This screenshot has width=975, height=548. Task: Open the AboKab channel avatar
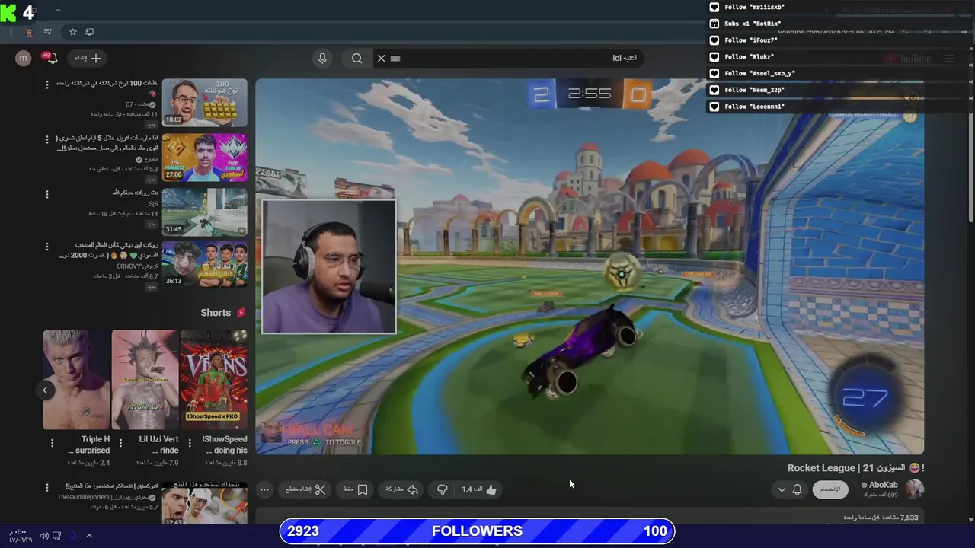pyautogui.click(x=914, y=489)
